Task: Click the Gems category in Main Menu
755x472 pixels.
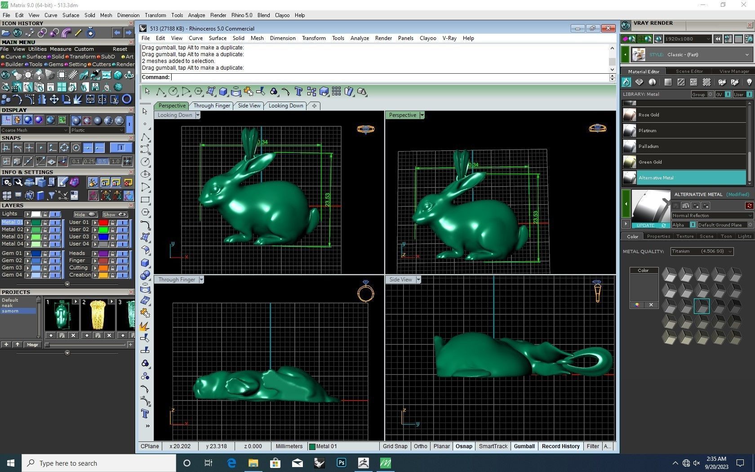Action: click(x=53, y=64)
